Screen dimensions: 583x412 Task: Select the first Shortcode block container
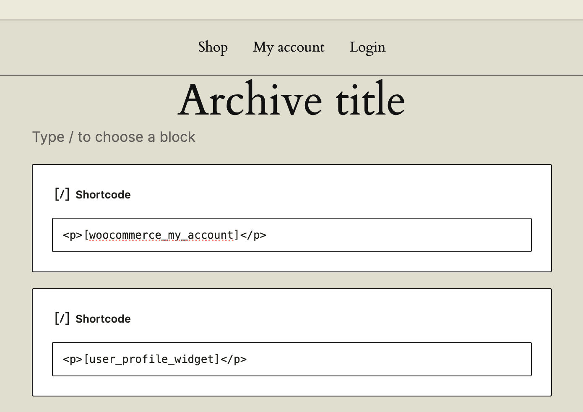(291, 218)
